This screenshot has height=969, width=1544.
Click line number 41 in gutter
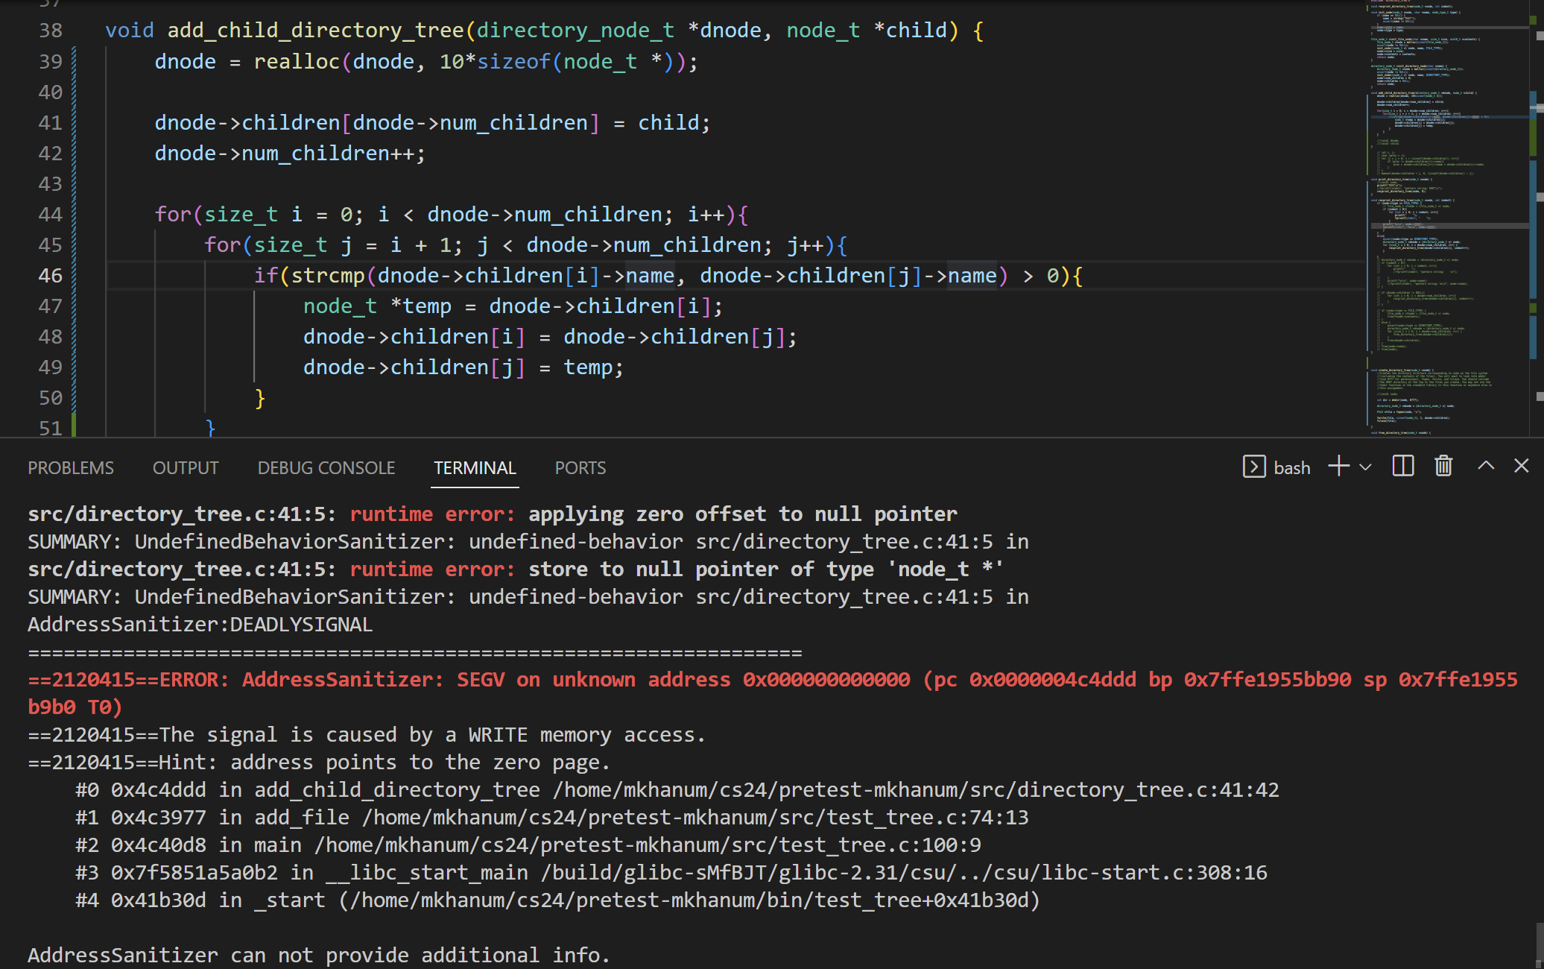pyautogui.click(x=50, y=123)
